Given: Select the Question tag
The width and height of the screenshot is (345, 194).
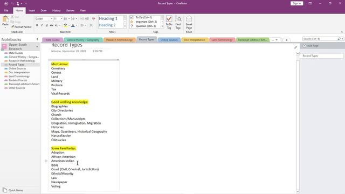Looking at the screenshot, I should point(132,26).
